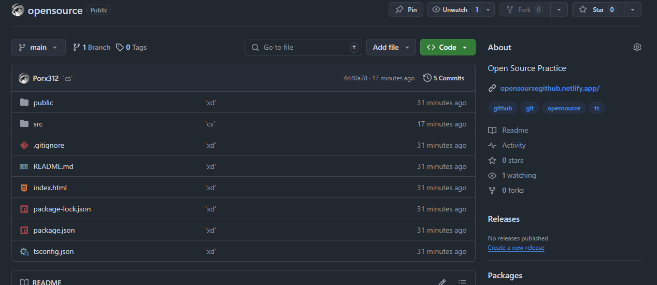Click the branch icon next to 1 Branch
This screenshot has height=285, width=657.
[x=76, y=47]
